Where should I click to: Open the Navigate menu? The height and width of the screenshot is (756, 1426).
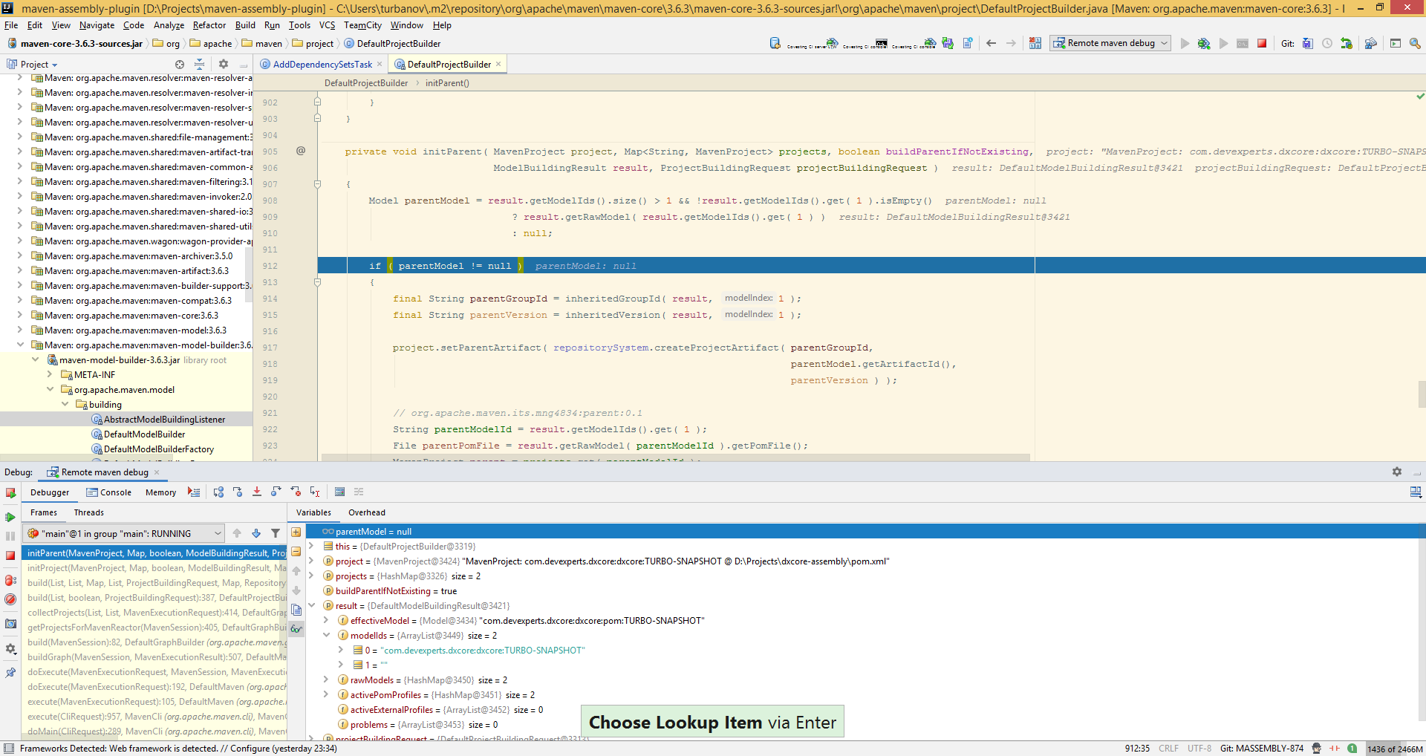click(97, 25)
